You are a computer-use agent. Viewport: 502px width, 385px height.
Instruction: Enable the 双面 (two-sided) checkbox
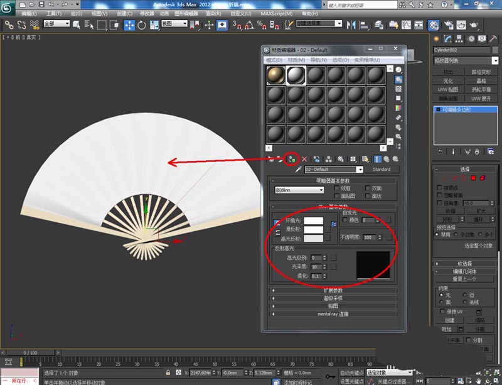click(368, 188)
